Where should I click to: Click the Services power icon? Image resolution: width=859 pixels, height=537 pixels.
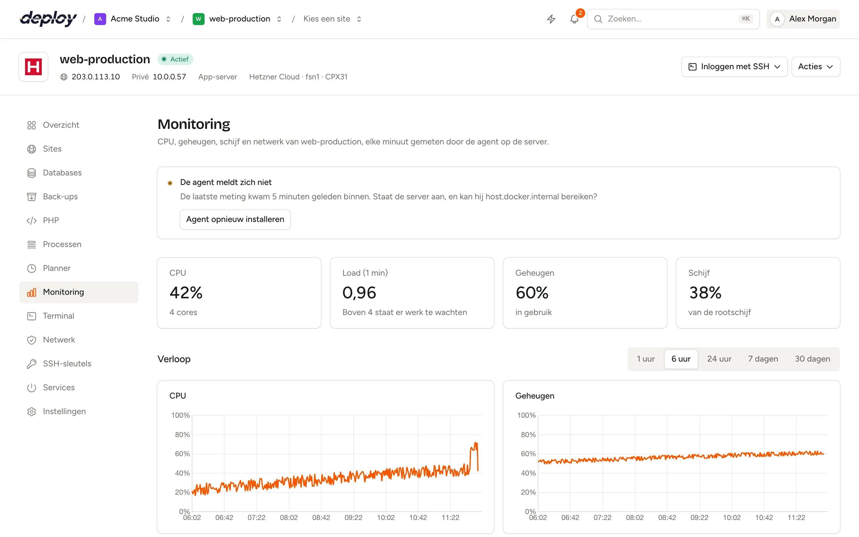point(32,388)
